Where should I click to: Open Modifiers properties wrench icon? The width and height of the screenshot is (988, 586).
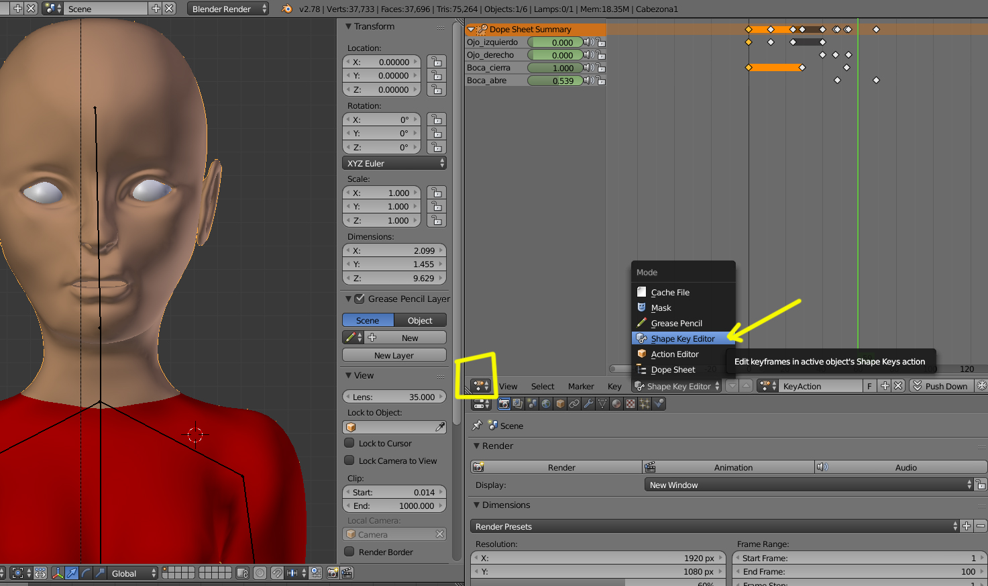(588, 403)
